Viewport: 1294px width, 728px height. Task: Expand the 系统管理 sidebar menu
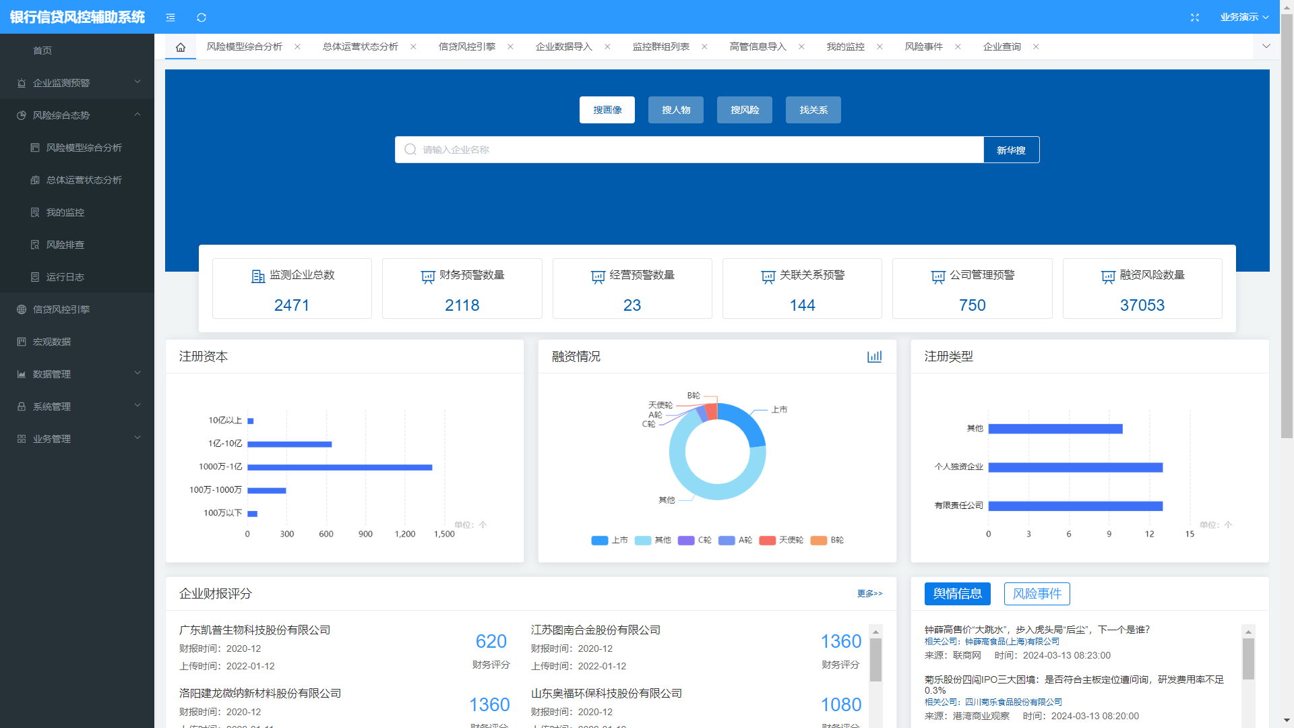(137, 406)
